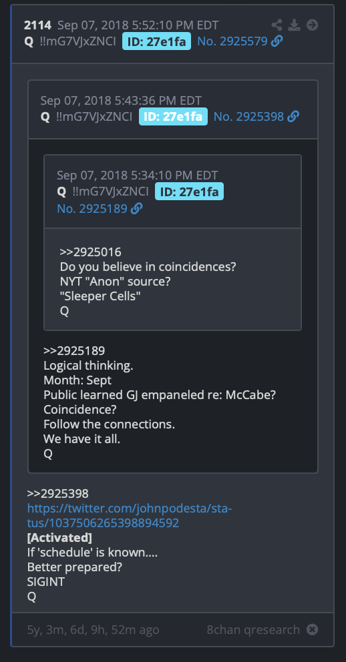The image size is (346, 662).
Task: Click the >>2925189 reply reference
Action: click(x=74, y=351)
